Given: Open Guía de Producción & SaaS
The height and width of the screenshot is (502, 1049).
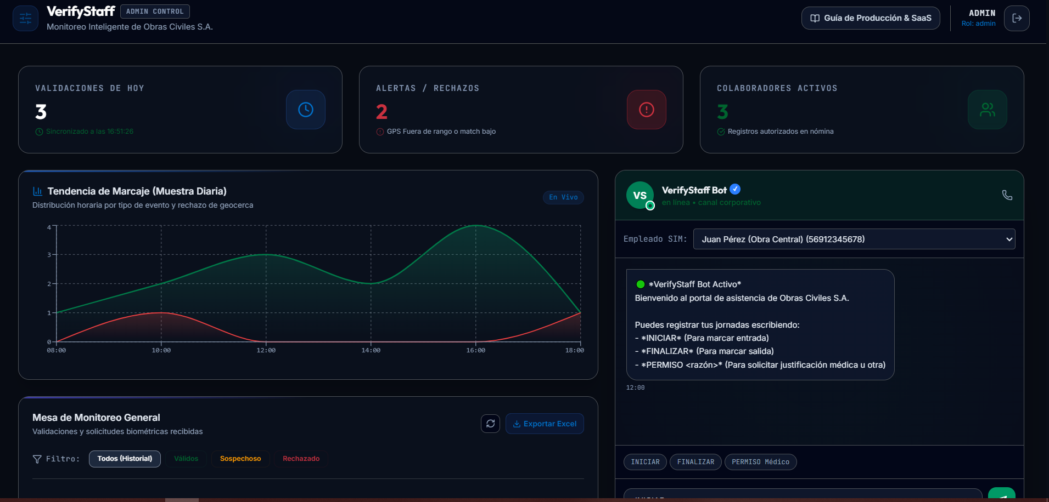Looking at the screenshot, I should coord(871,18).
